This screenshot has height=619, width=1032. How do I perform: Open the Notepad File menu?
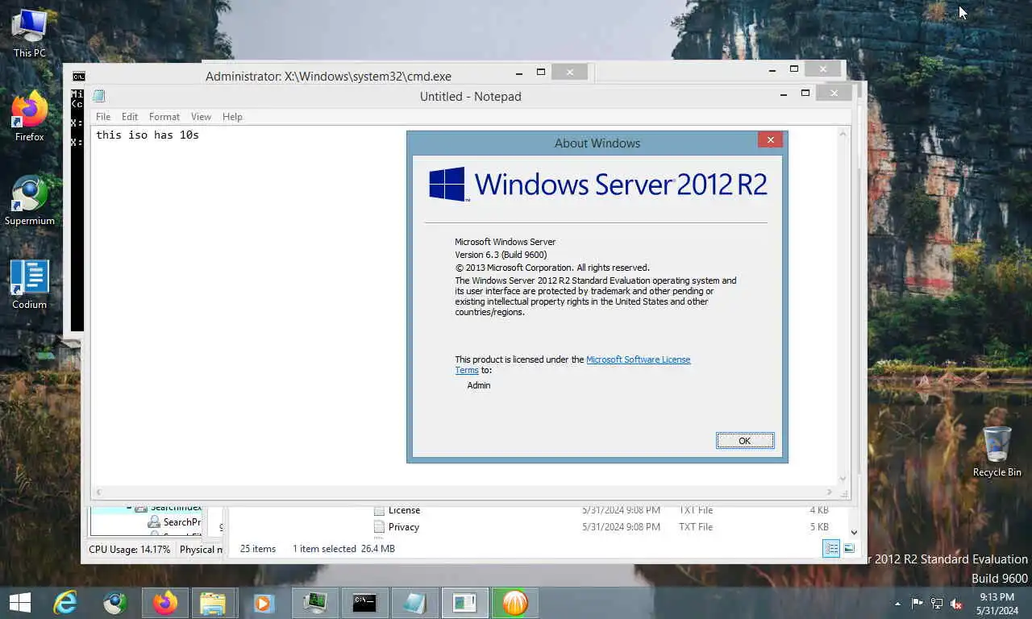103,117
